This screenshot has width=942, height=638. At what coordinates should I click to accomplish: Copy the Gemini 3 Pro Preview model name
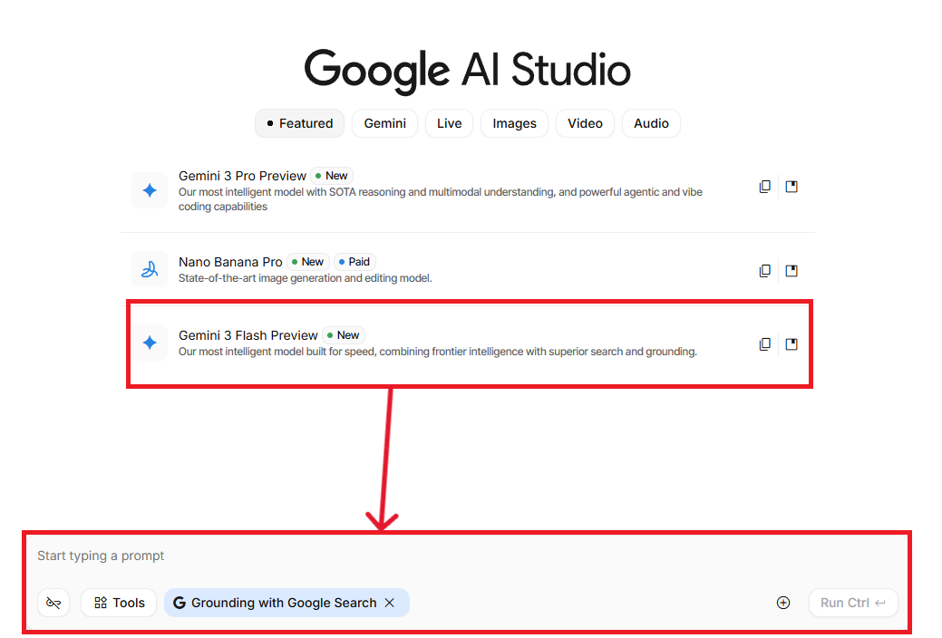point(765,187)
